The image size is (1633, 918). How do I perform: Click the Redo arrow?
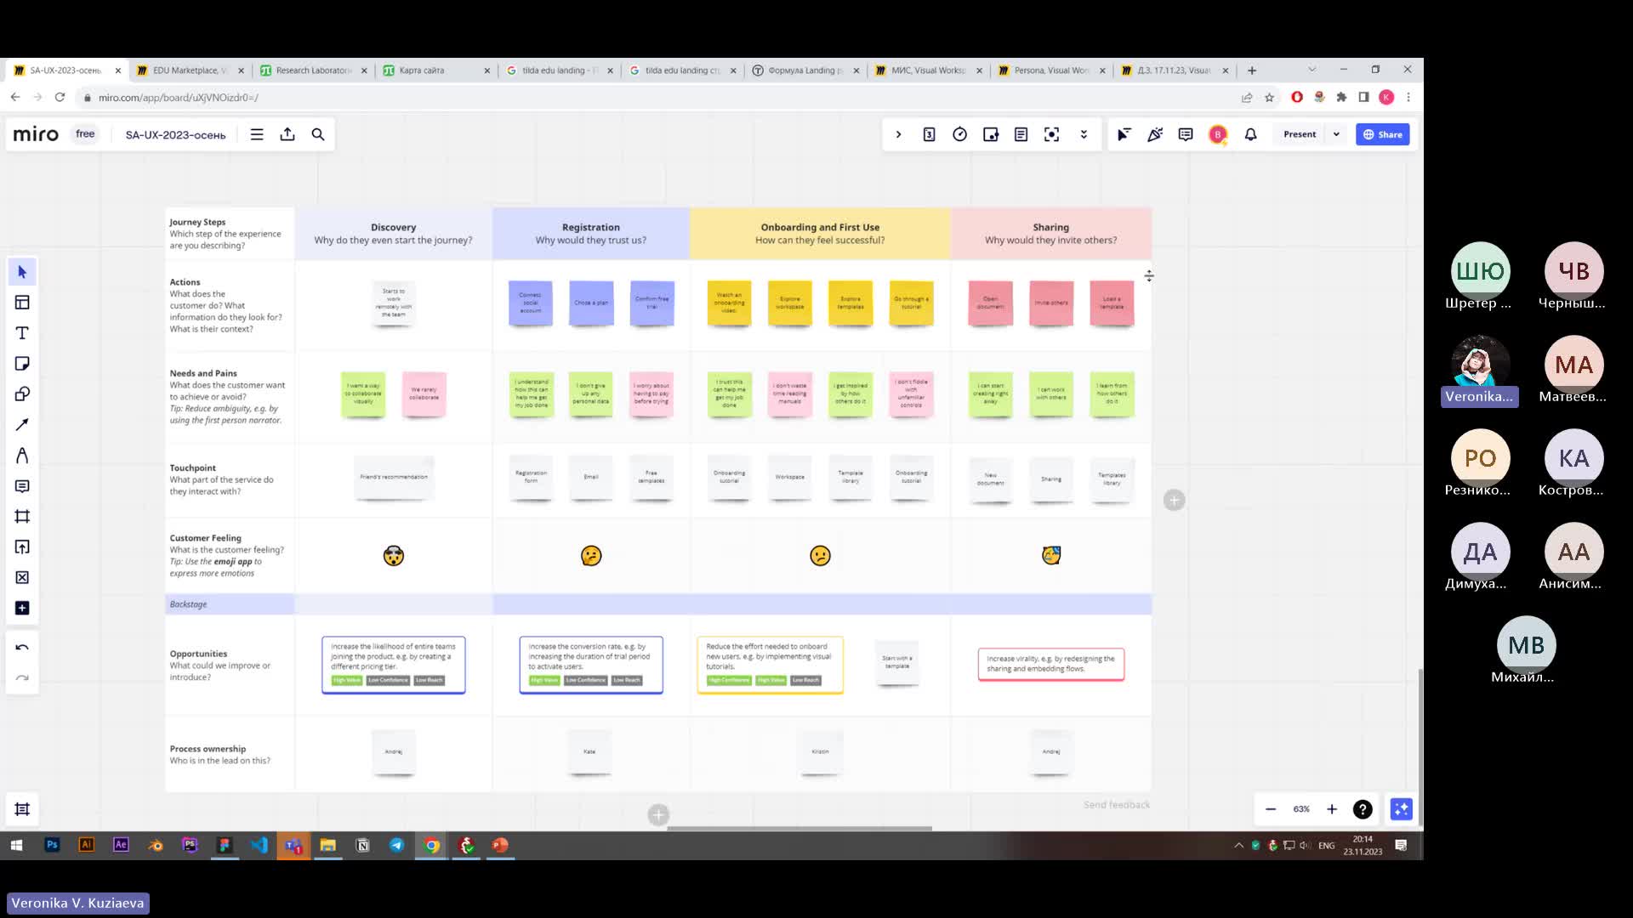click(x=22, y=677)
